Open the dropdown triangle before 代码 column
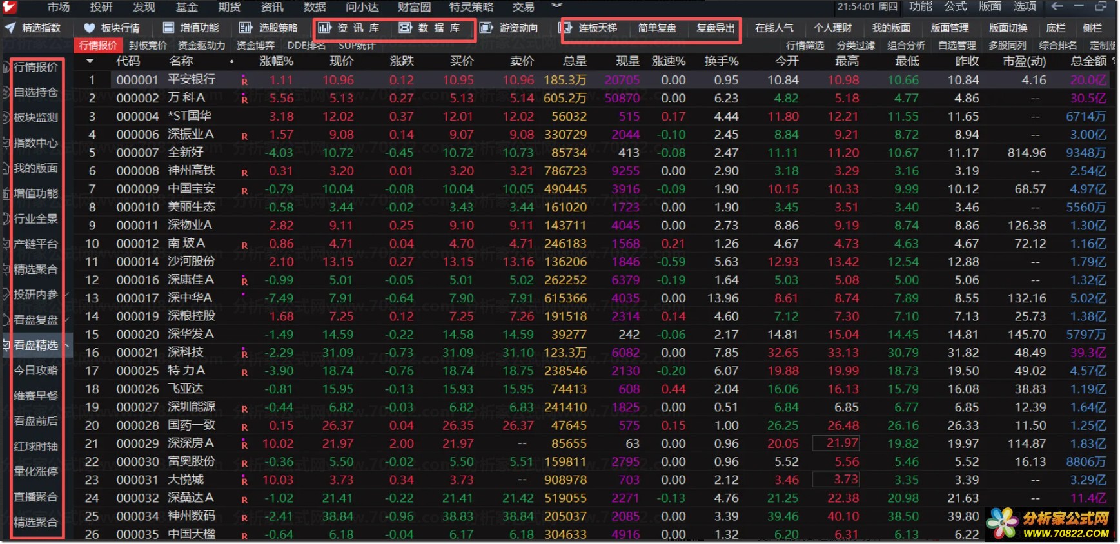 point(90,61)
